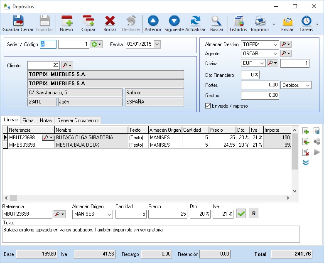Open the Listados reports icon

[x=238, y=23]
